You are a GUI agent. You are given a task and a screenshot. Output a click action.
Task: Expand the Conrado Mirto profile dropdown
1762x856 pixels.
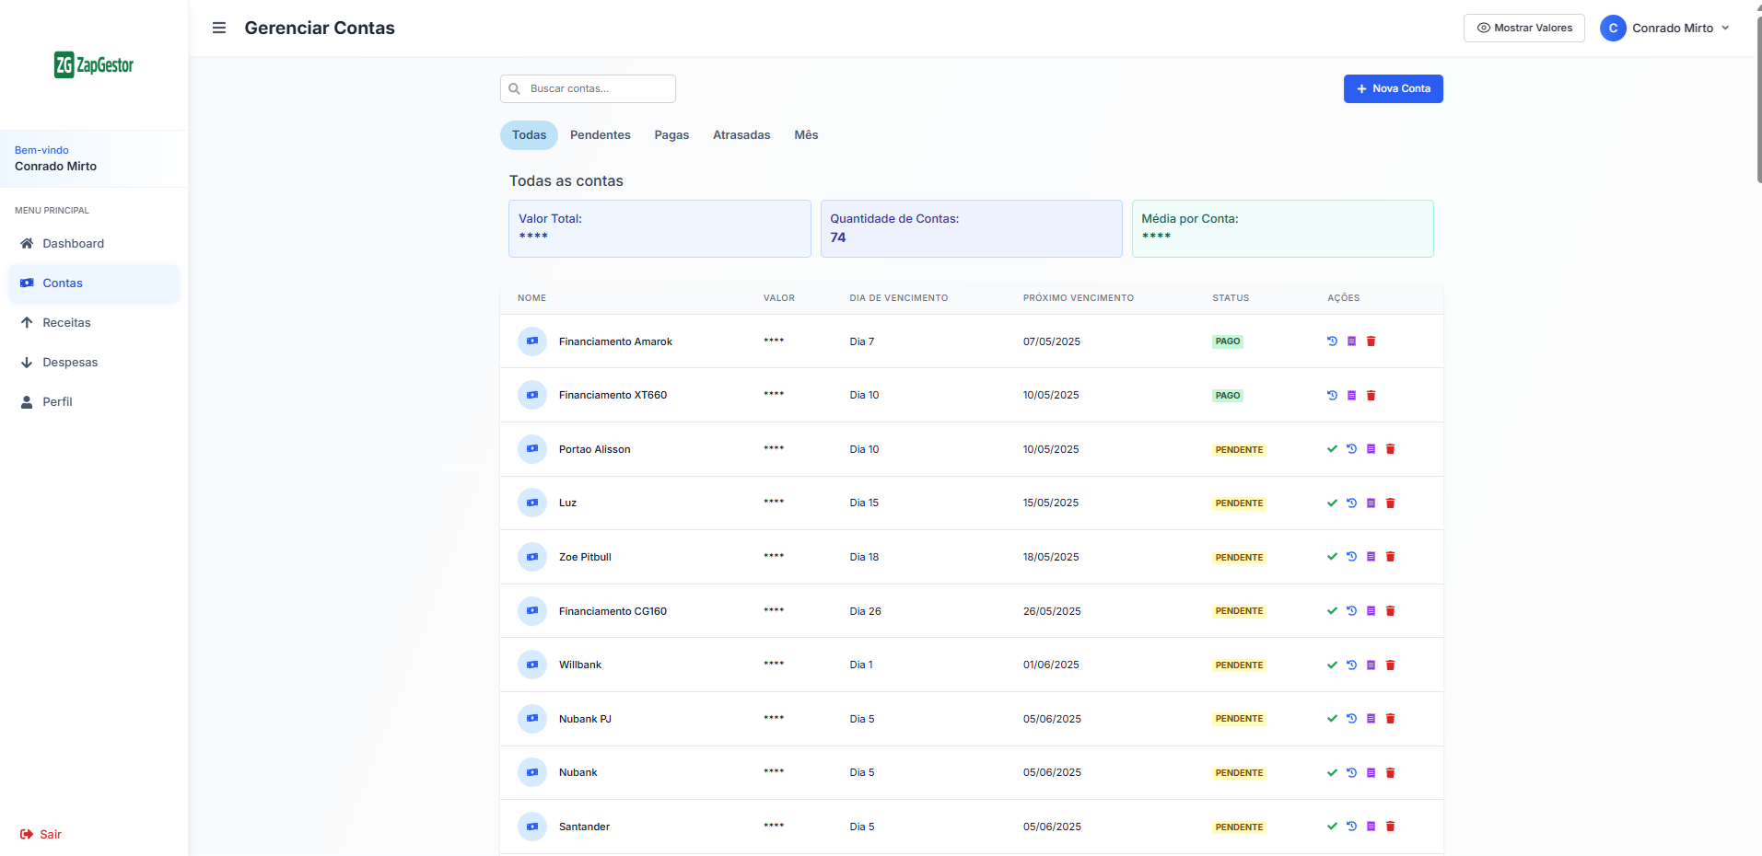1666,28
